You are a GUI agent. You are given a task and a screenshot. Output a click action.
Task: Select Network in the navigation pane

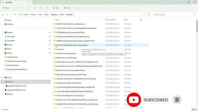(x=9, y=94)
